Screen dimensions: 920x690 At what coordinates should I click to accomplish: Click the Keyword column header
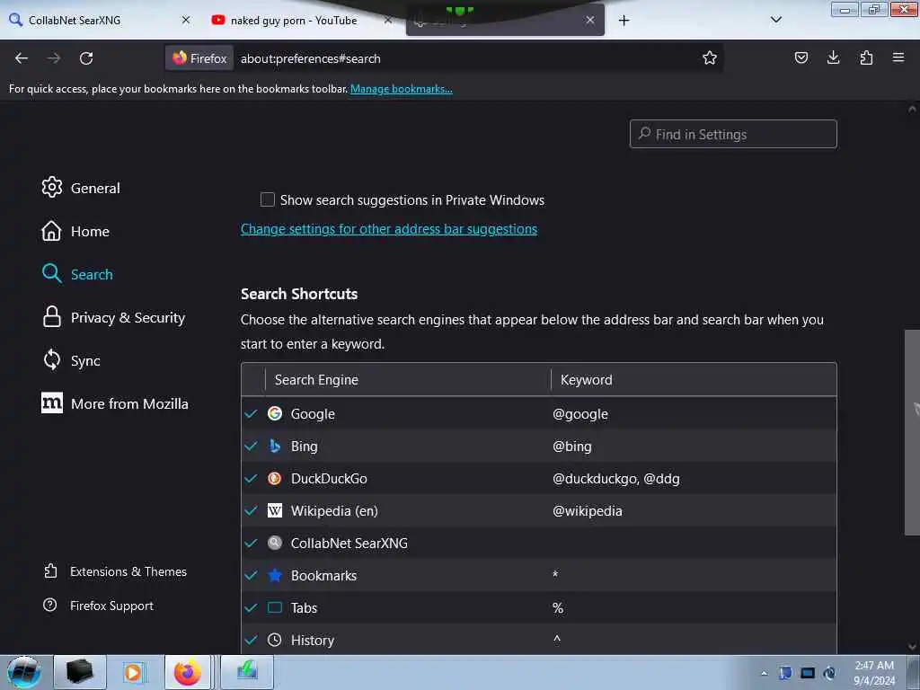tap(694, 380)
